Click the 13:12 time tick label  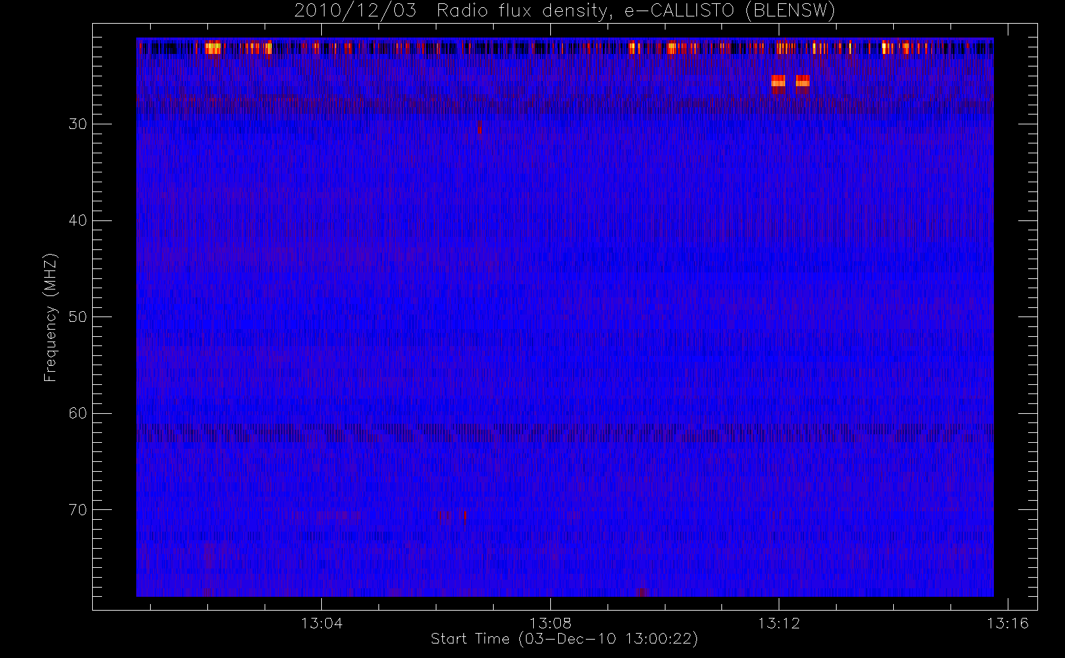point(779,623)
